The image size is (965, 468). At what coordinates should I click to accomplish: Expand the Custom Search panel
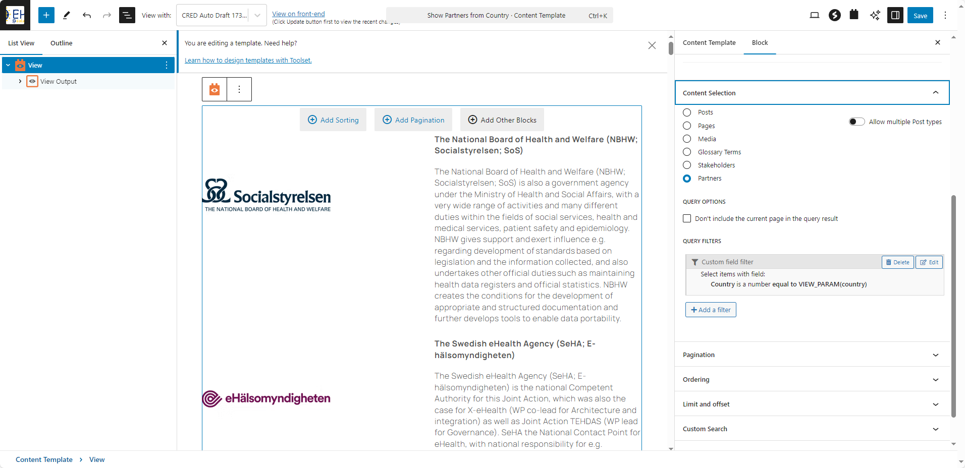(x=812, y=429)
